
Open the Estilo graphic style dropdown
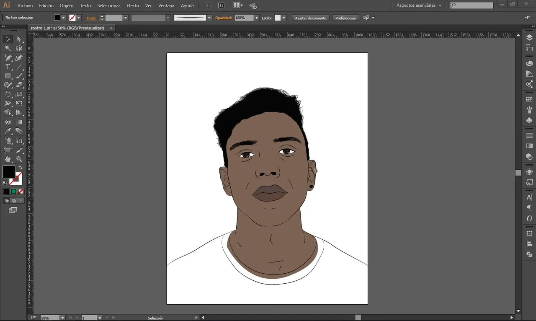click(x=283, y=18)
